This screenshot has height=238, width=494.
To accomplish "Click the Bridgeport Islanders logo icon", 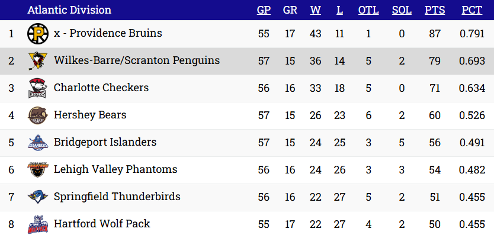I will [x=37, y=143].
